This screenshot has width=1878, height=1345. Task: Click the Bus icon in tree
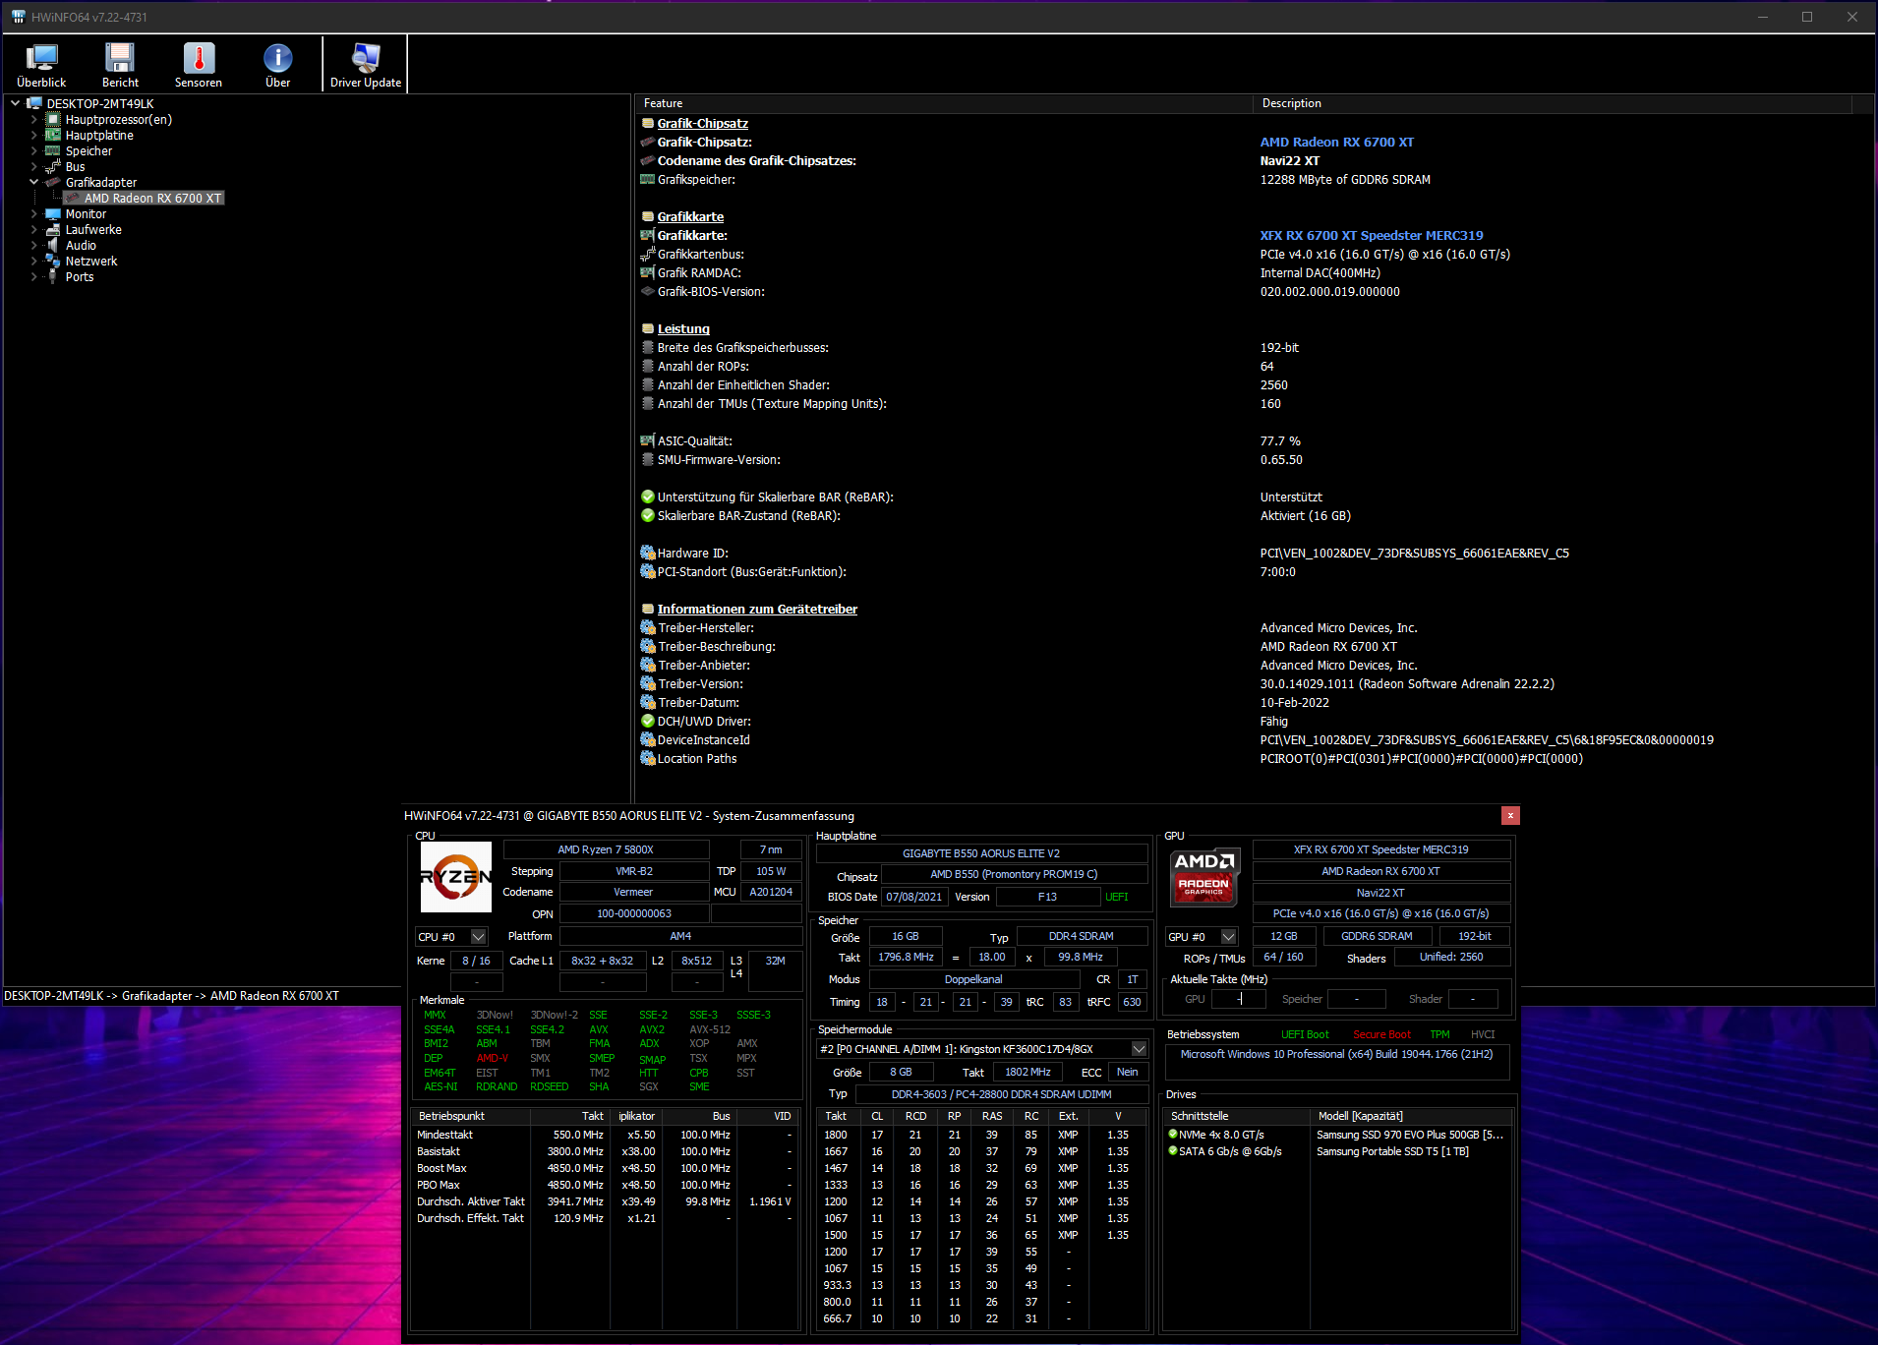point(53,166)
